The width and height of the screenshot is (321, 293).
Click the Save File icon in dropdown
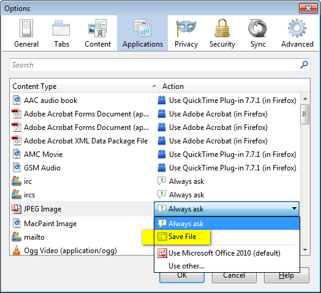pos(162,237)
